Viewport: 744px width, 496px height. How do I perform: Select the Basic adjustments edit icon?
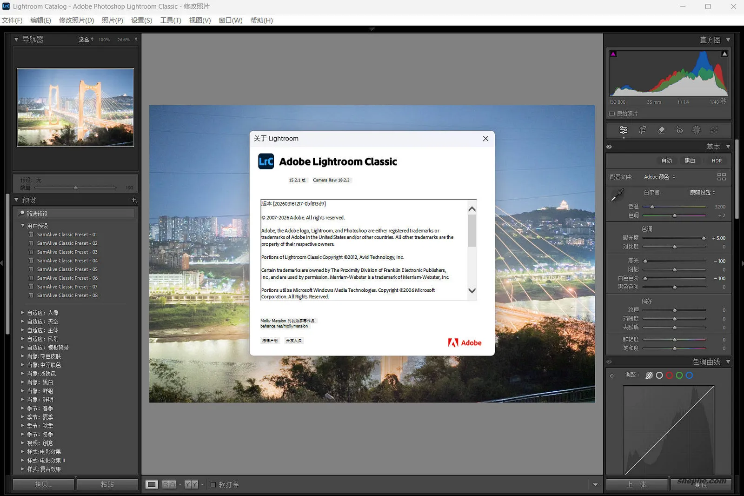623,130
